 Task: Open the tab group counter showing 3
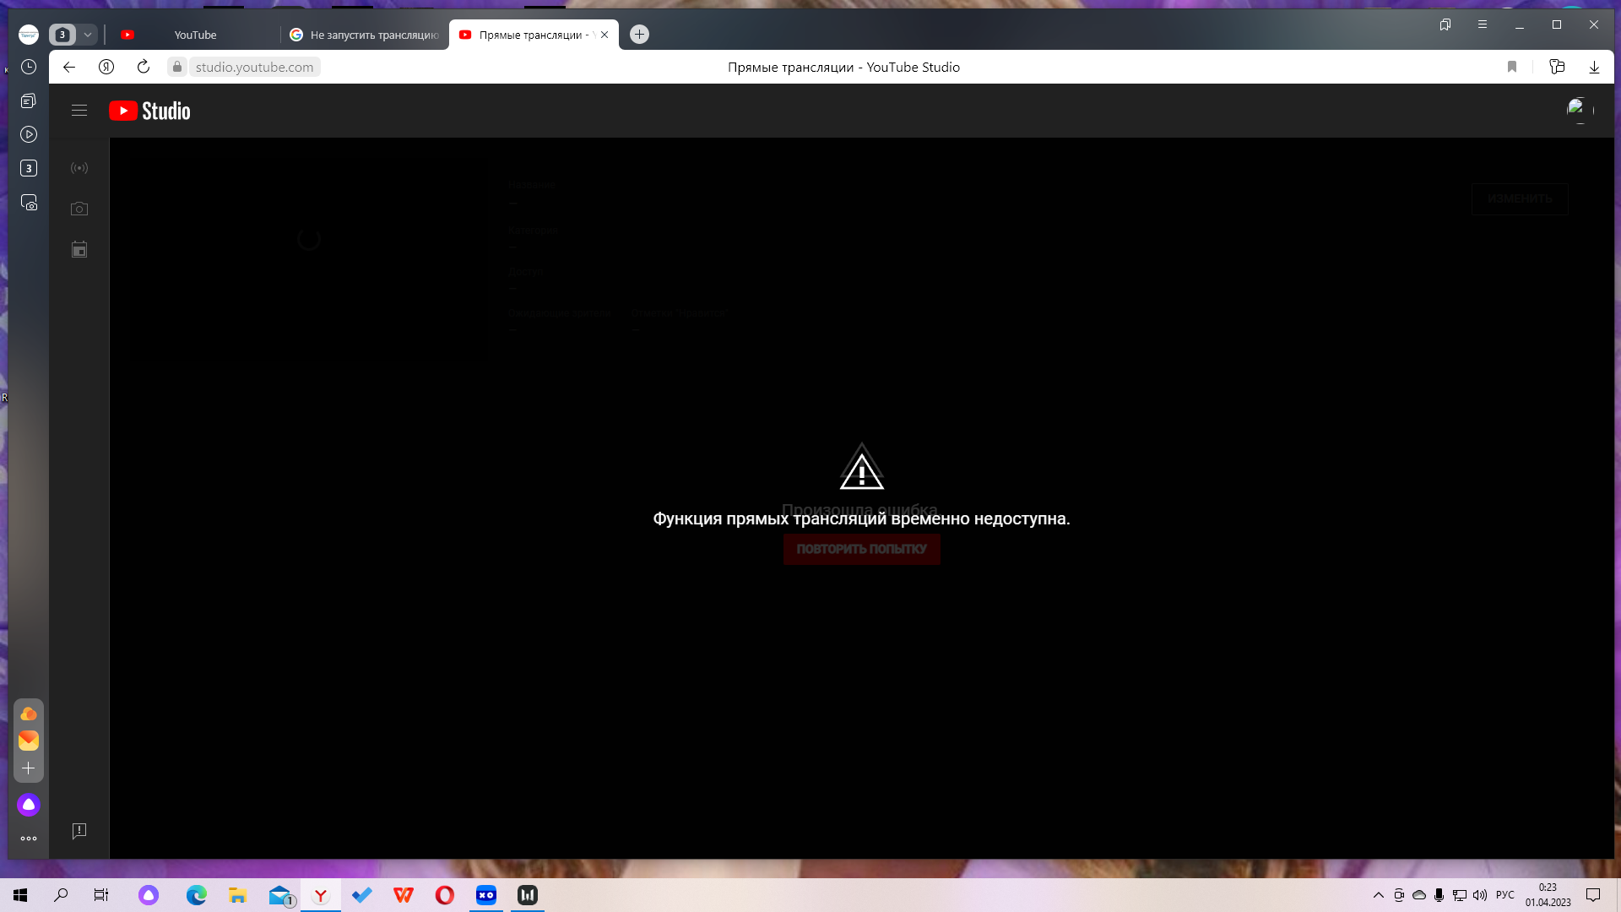(62, 35)
